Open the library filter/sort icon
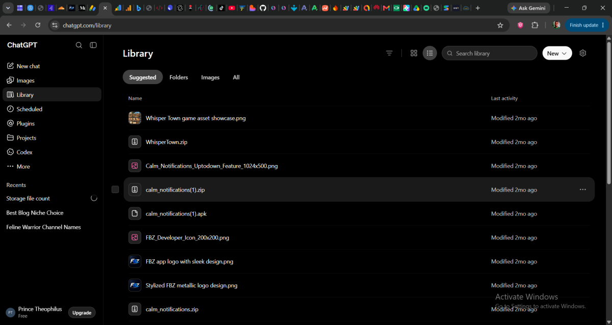612x325 pixels. [x=390, y=53]
